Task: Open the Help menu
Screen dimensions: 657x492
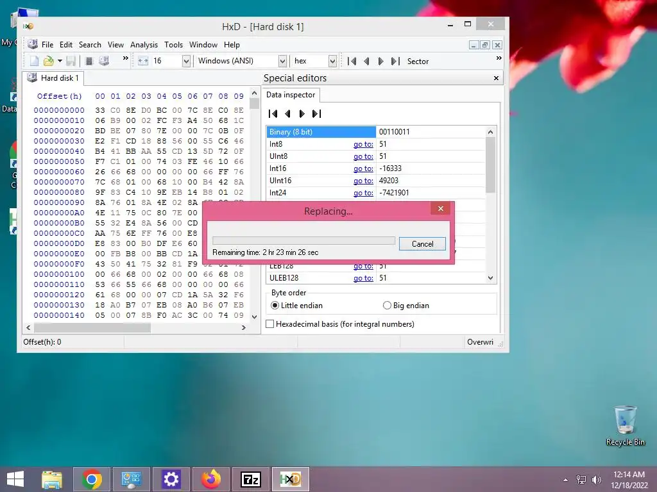Action: [x=232, y=45]
